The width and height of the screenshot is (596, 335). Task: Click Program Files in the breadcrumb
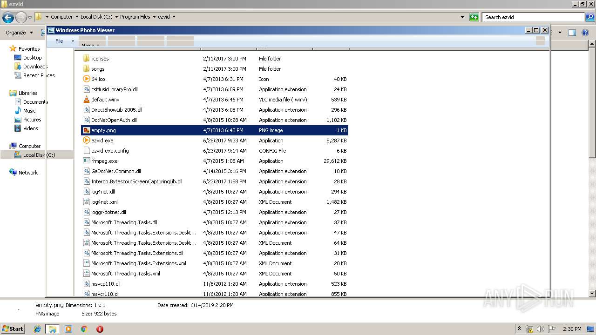pos(135,17)
